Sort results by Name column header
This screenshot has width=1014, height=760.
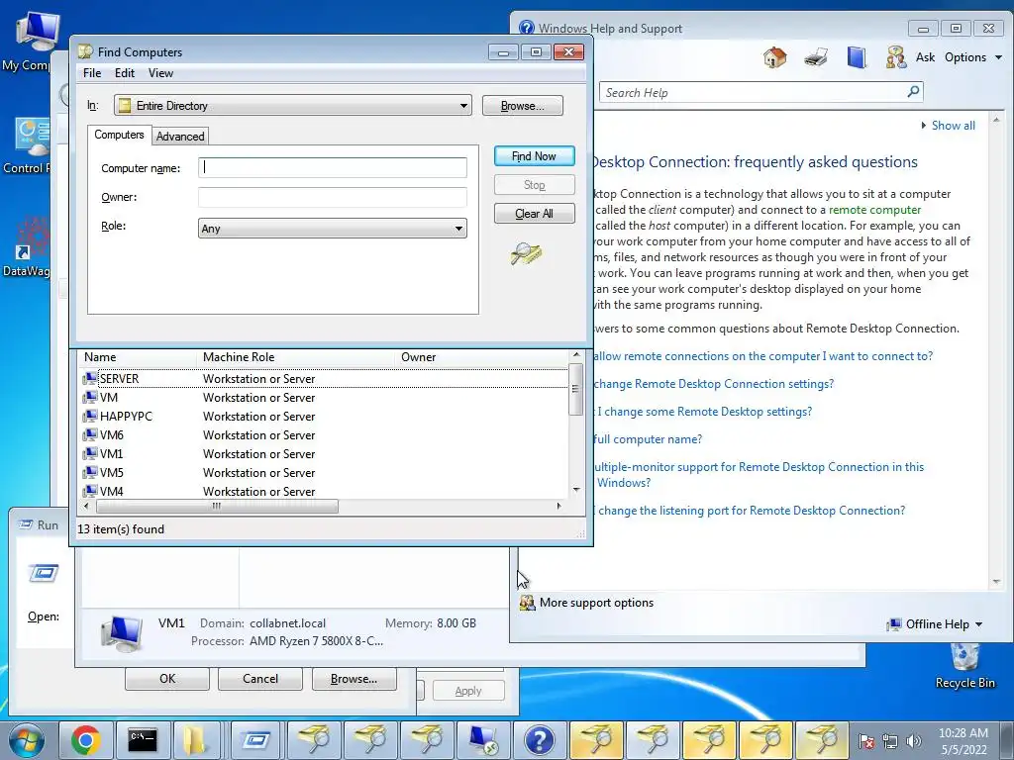point(137,356)
